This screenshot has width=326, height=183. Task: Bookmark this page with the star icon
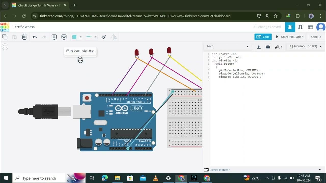275,16
